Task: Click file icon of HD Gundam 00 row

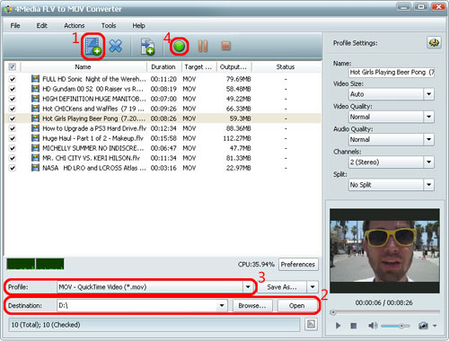Action: [x=35, y=89]
